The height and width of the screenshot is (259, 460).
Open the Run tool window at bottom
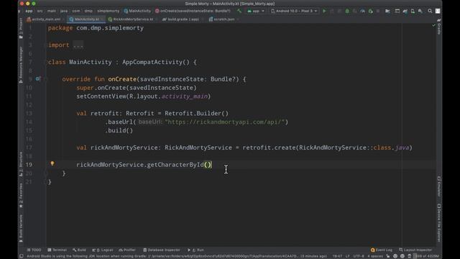195,250
